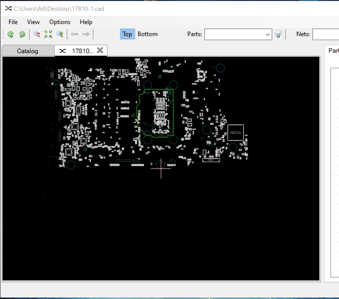Viewport: 339px width, 299px height.
Task: Switch to Bottom board side
Action: pyautogui.click(x=148, y=34)
